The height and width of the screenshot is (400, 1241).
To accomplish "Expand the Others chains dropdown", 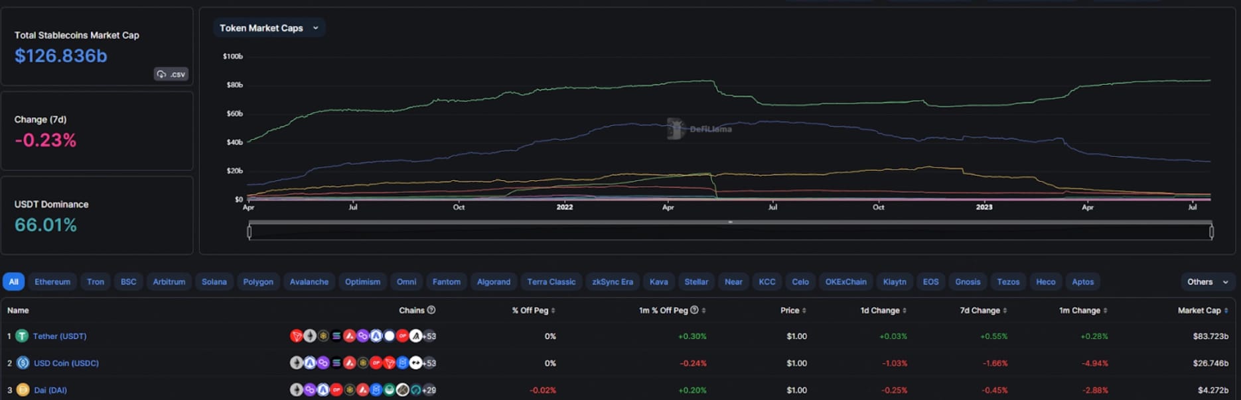I will 1208,281.
